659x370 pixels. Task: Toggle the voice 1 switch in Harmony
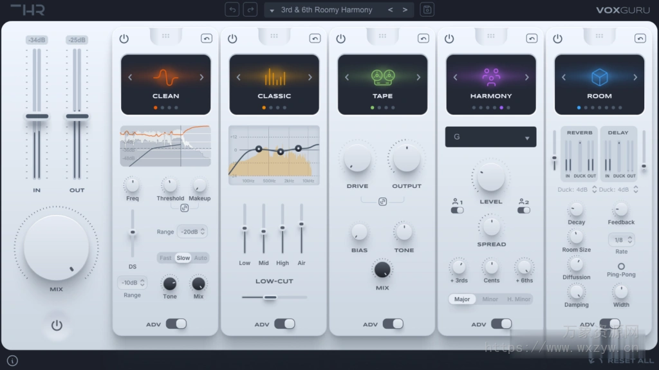pyautogui.click(x=457, y=210)
